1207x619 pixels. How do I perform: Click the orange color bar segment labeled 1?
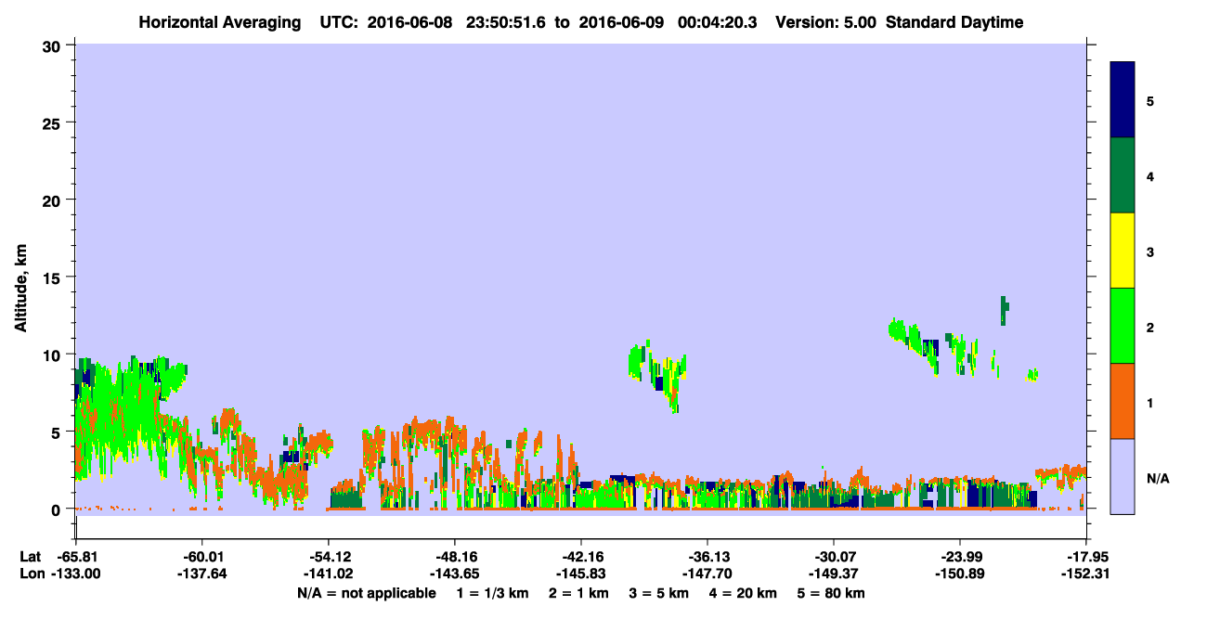coord(1123,401)
